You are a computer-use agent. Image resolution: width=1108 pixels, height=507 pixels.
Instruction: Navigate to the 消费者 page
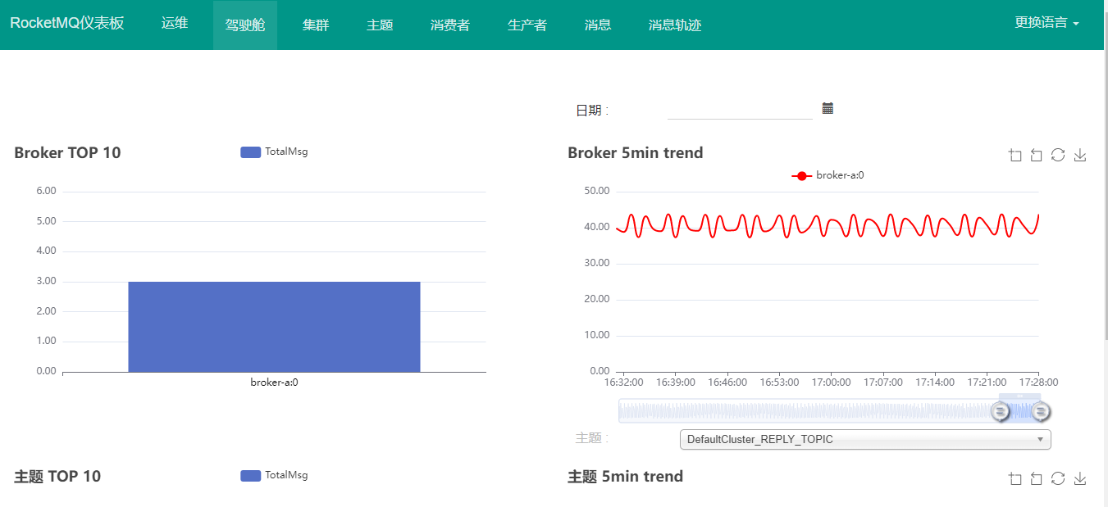[449, 25]
